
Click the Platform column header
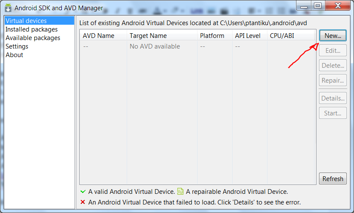pos(212,36)
